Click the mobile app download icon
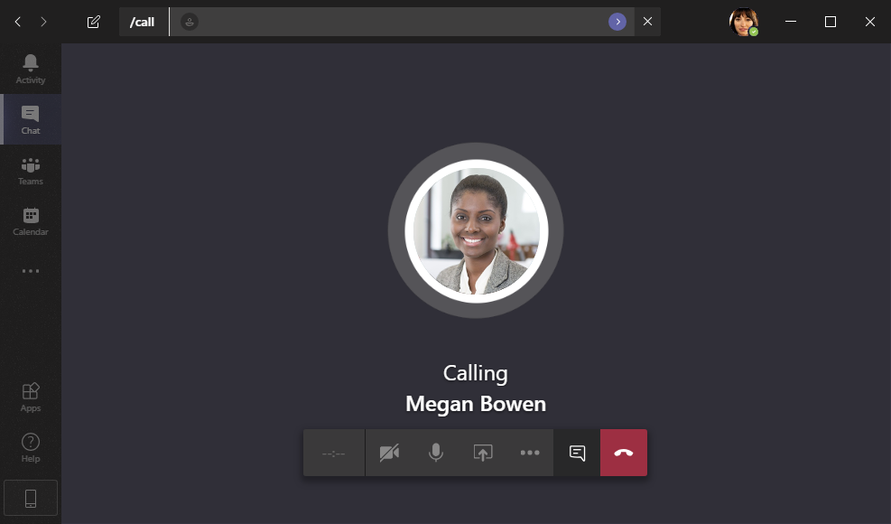Screen dimensions: 891x524 point(31,498)
